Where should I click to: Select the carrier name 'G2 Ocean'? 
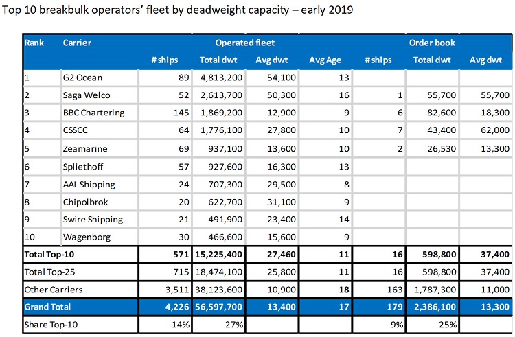(83, 78)
